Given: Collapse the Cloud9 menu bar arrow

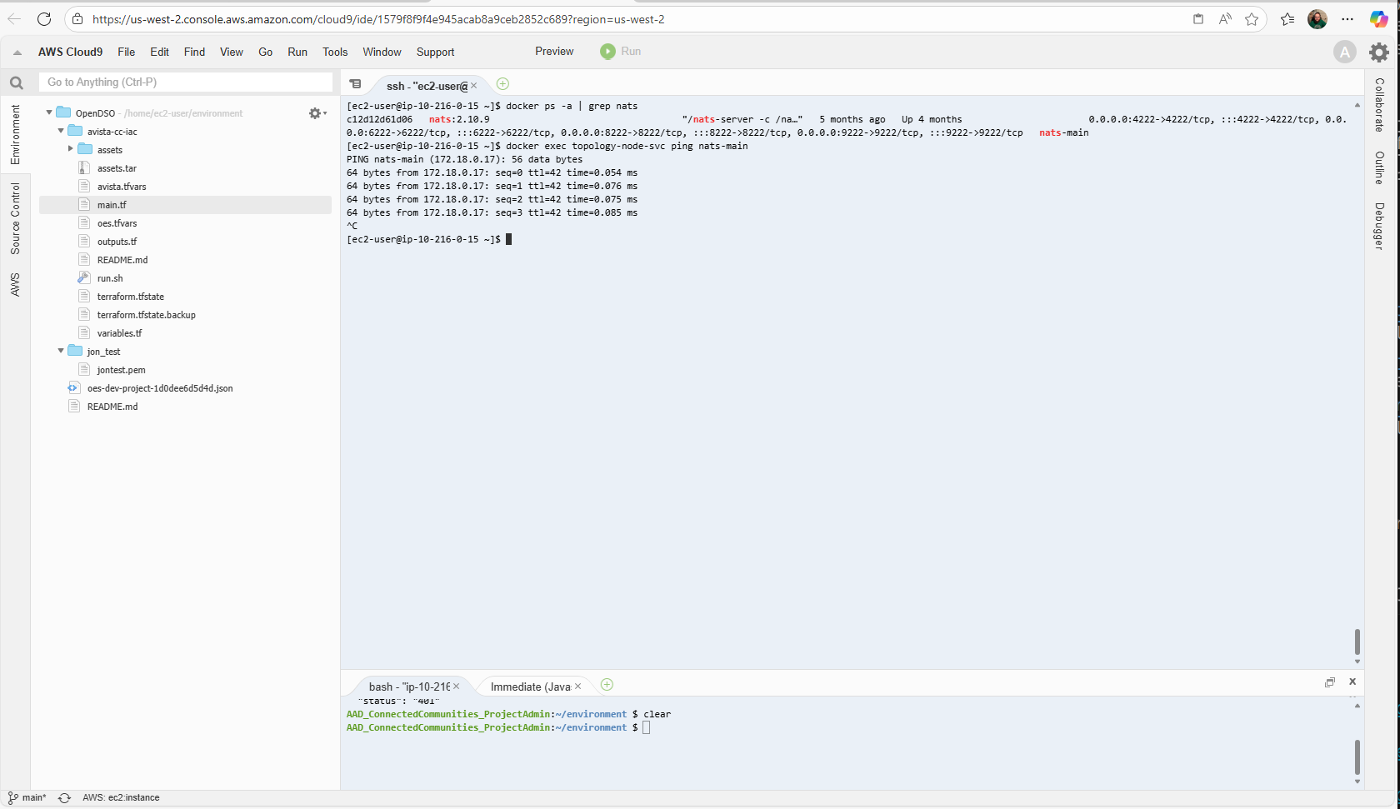Looking at the screenshot, I should coord(17,52).
